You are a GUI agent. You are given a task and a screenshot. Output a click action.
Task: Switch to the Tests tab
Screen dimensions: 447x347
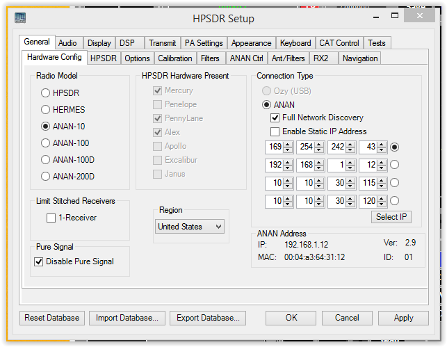(377, 43)
